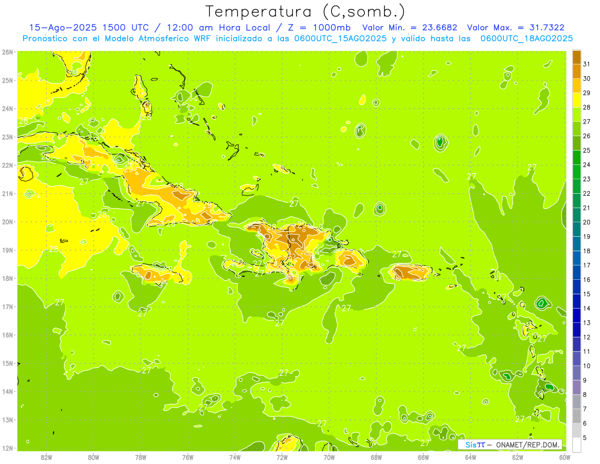Click the '60W' longitude axis label
Screen dimensions: 600x464
tap(565, 456)
